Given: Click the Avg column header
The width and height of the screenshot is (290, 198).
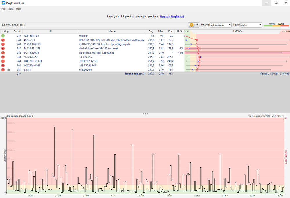Looking at the screenshot, I should [151, 31].
